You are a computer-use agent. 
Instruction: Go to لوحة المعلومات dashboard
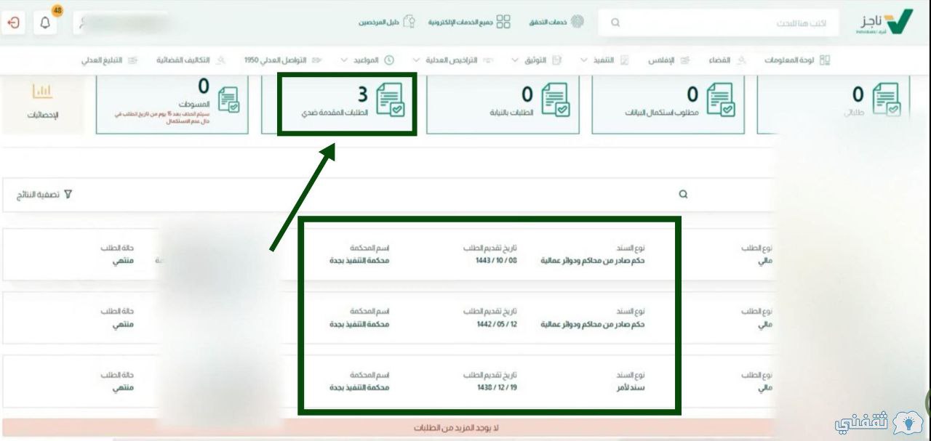[797, 60]
